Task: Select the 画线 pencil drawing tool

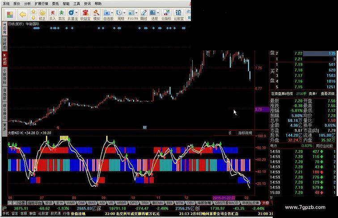Action: point(144,15)
